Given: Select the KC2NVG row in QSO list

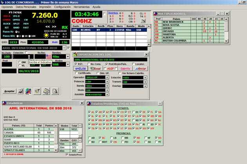Looking at the screenshot, I should click(109, 30).
